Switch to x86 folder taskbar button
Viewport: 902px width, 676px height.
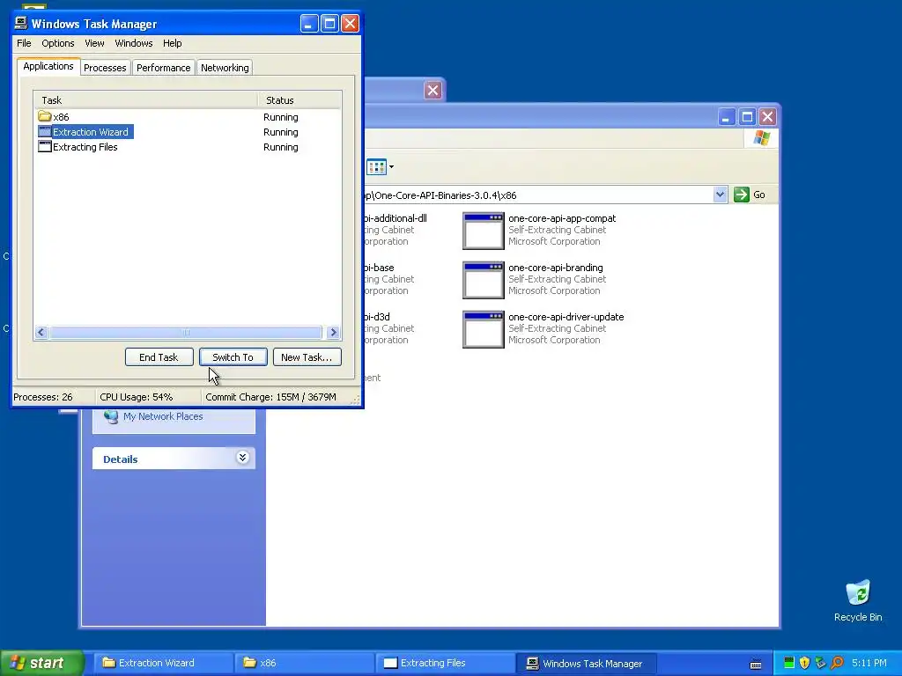[304, 663]
